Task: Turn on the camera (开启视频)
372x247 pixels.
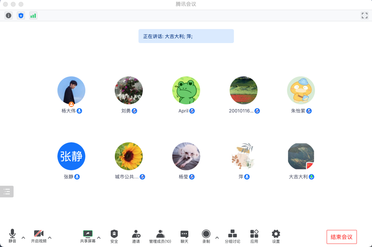Action: [x=39, y=236]
